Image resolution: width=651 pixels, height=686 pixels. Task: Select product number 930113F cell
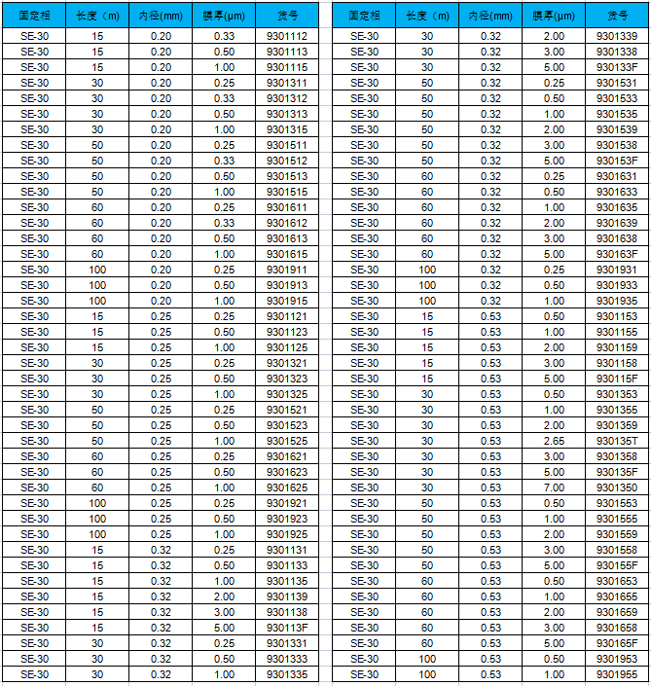click(x=286, y=628)
